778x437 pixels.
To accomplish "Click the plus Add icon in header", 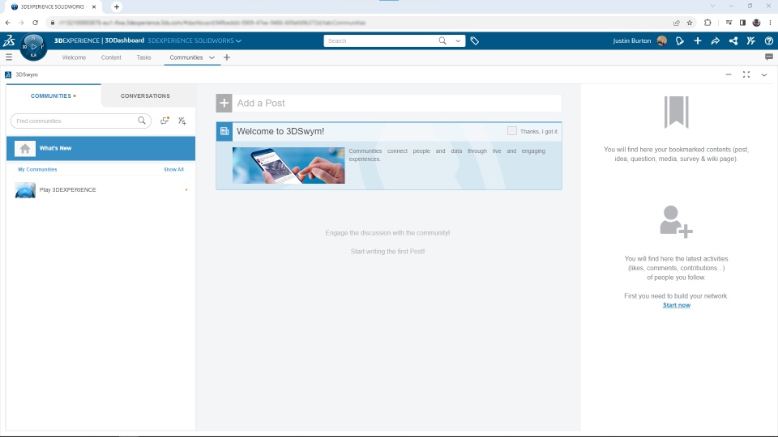I will tap(698, 40).
